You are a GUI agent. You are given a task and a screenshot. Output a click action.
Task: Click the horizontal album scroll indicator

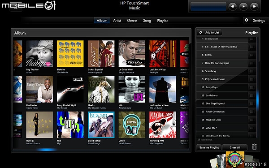tap(46, 150)
